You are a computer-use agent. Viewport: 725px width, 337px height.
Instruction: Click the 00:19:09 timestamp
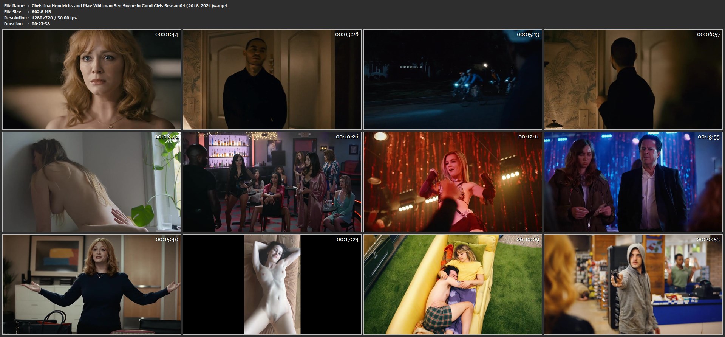point(528,239)
